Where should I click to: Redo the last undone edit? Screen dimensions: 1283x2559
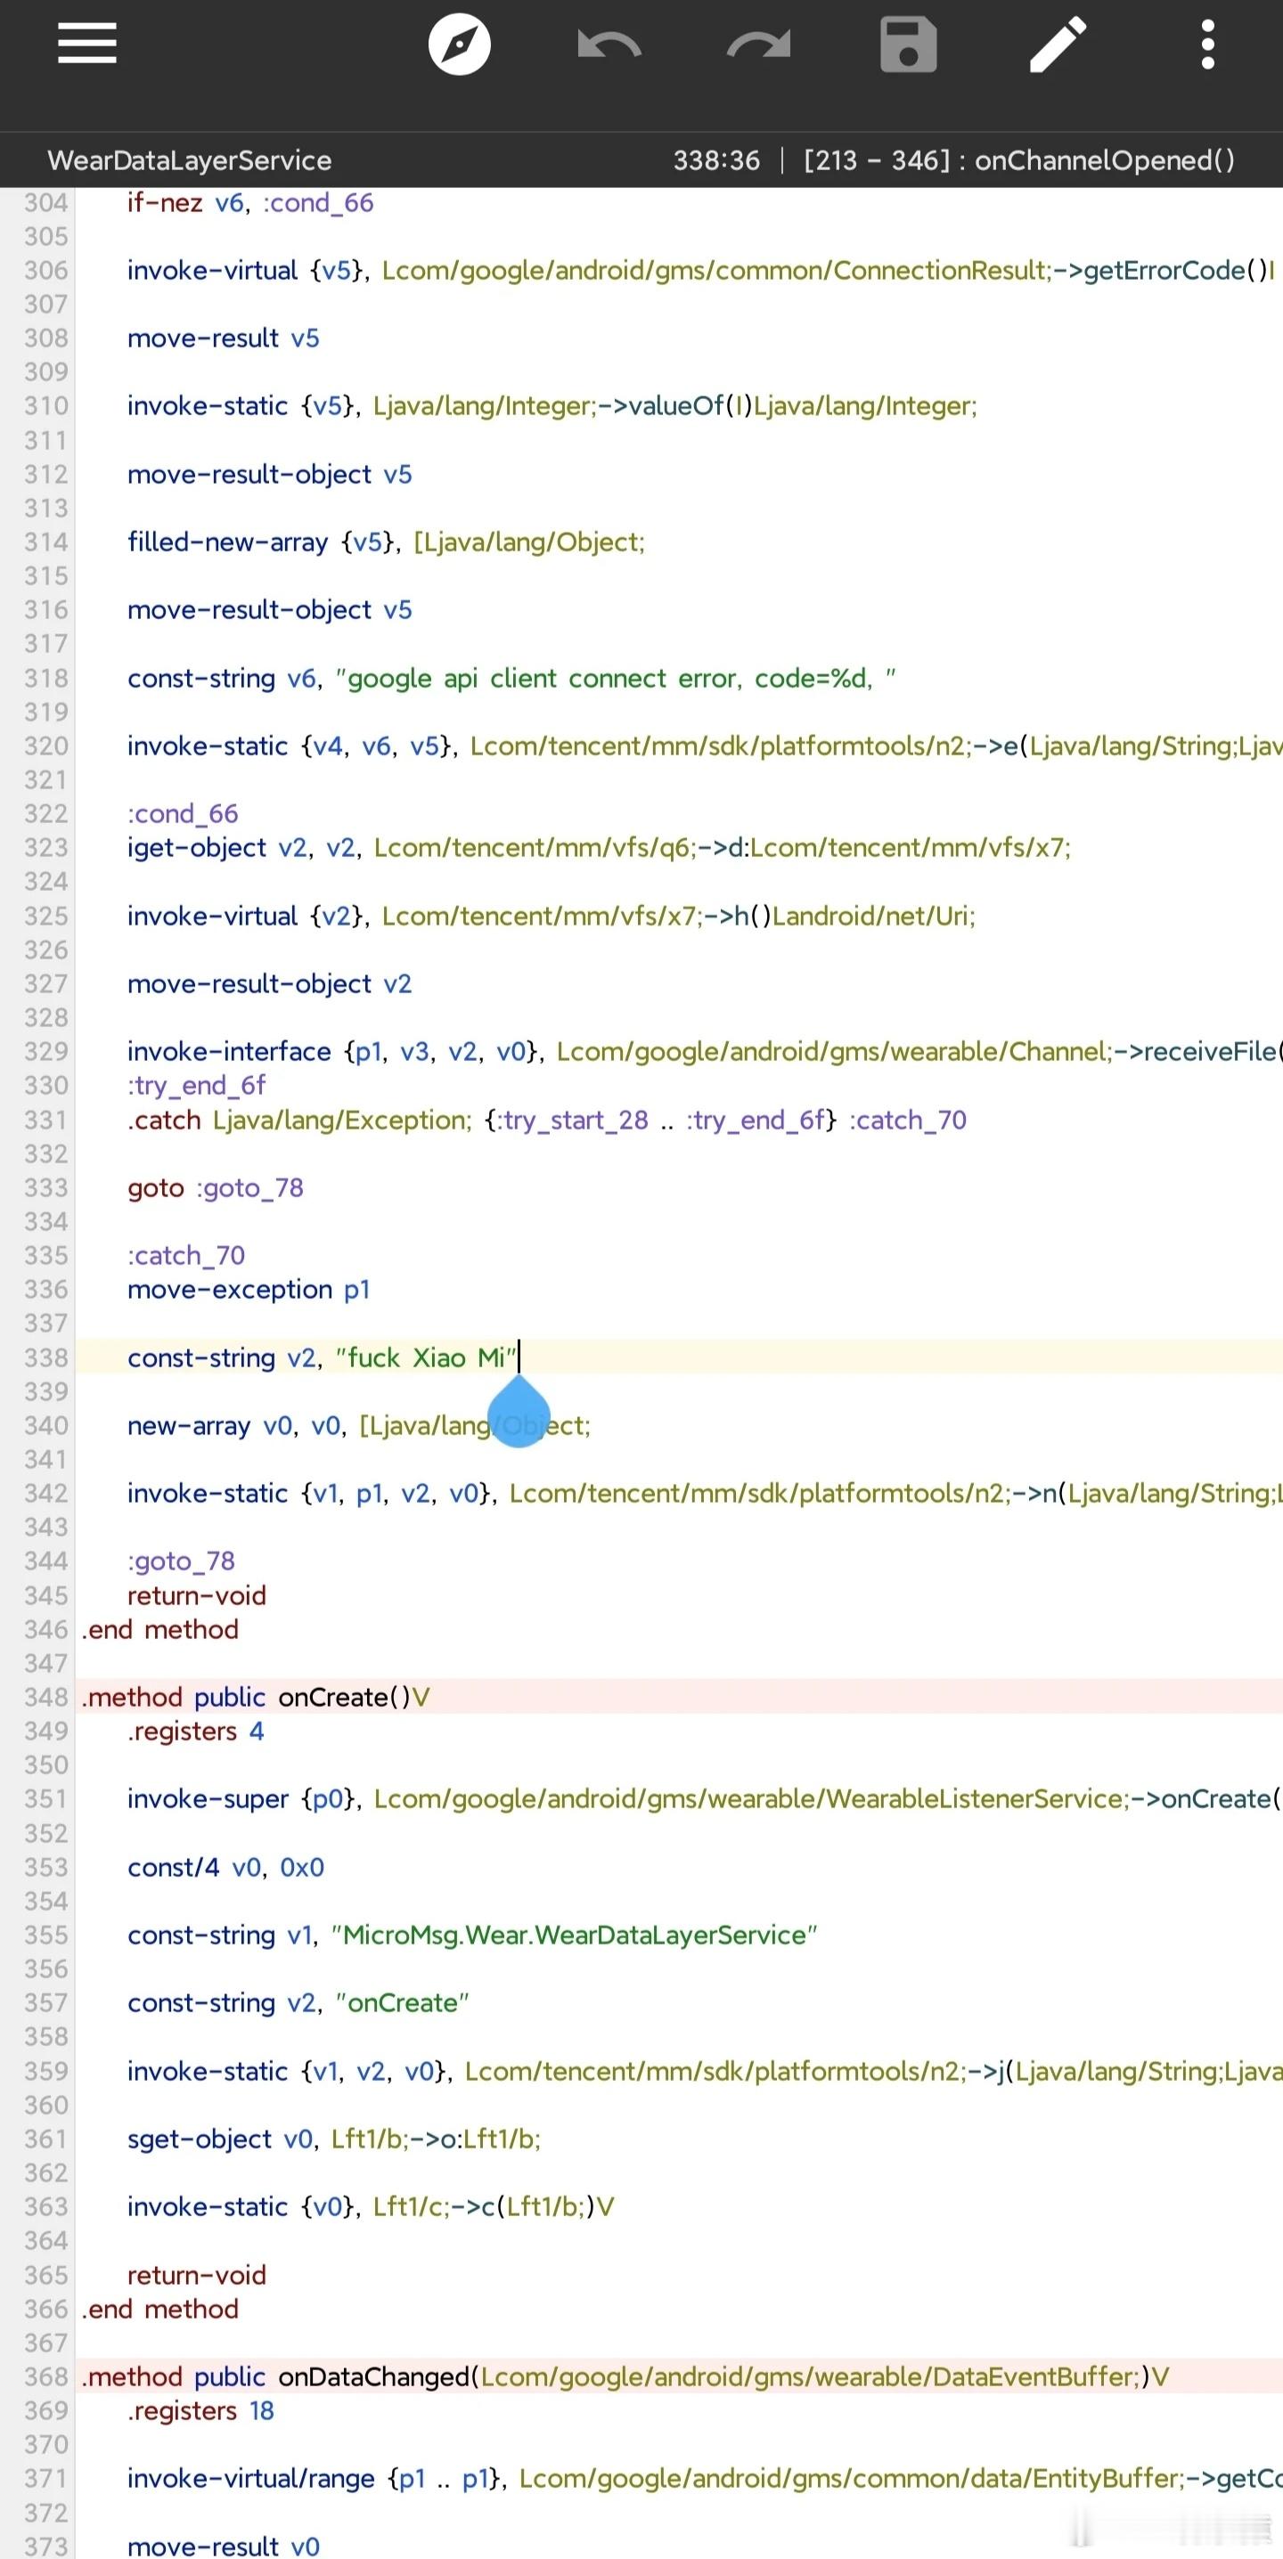click(759, 45)
